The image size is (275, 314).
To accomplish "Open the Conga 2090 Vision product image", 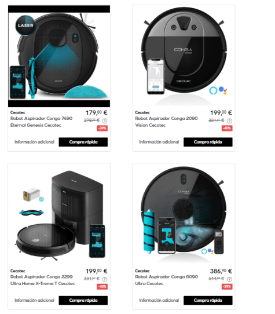I will pos(184,56).
